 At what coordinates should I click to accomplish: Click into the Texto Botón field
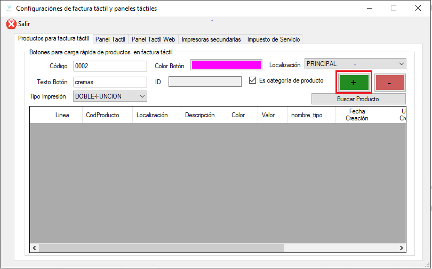coord(110,82)
